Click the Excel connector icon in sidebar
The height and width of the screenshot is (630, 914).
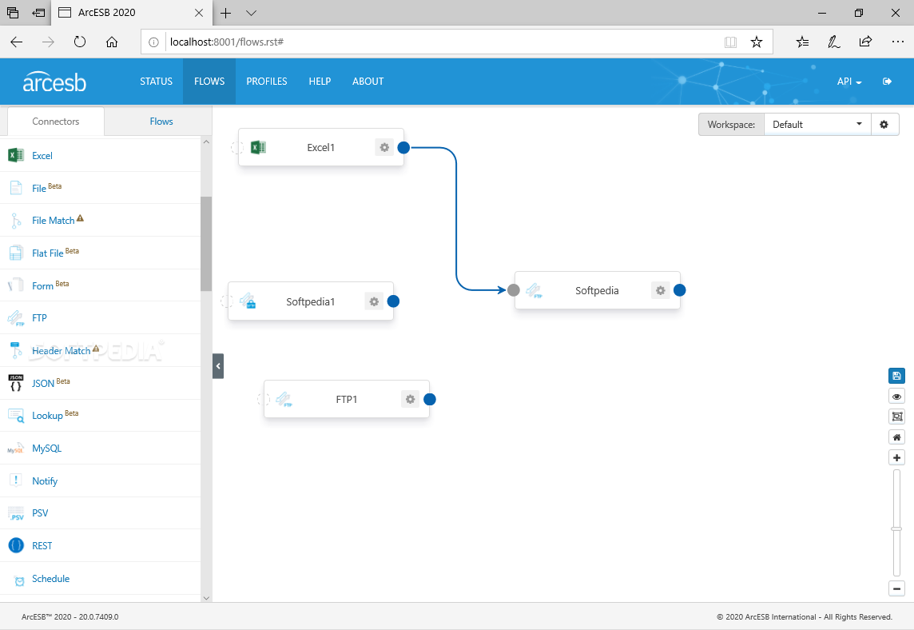click(16, 155)
